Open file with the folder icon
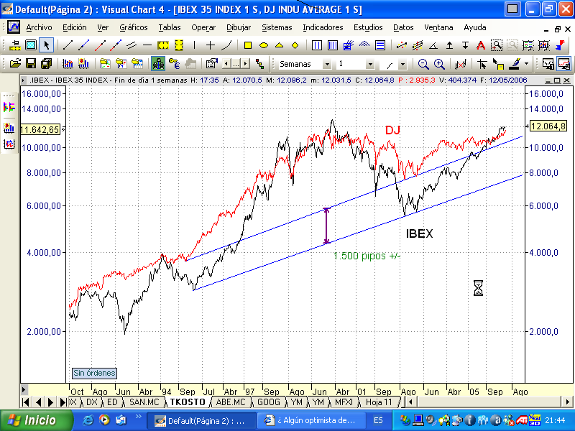The width and height of the screenshot is (575, 431). [x=15, y=64]
